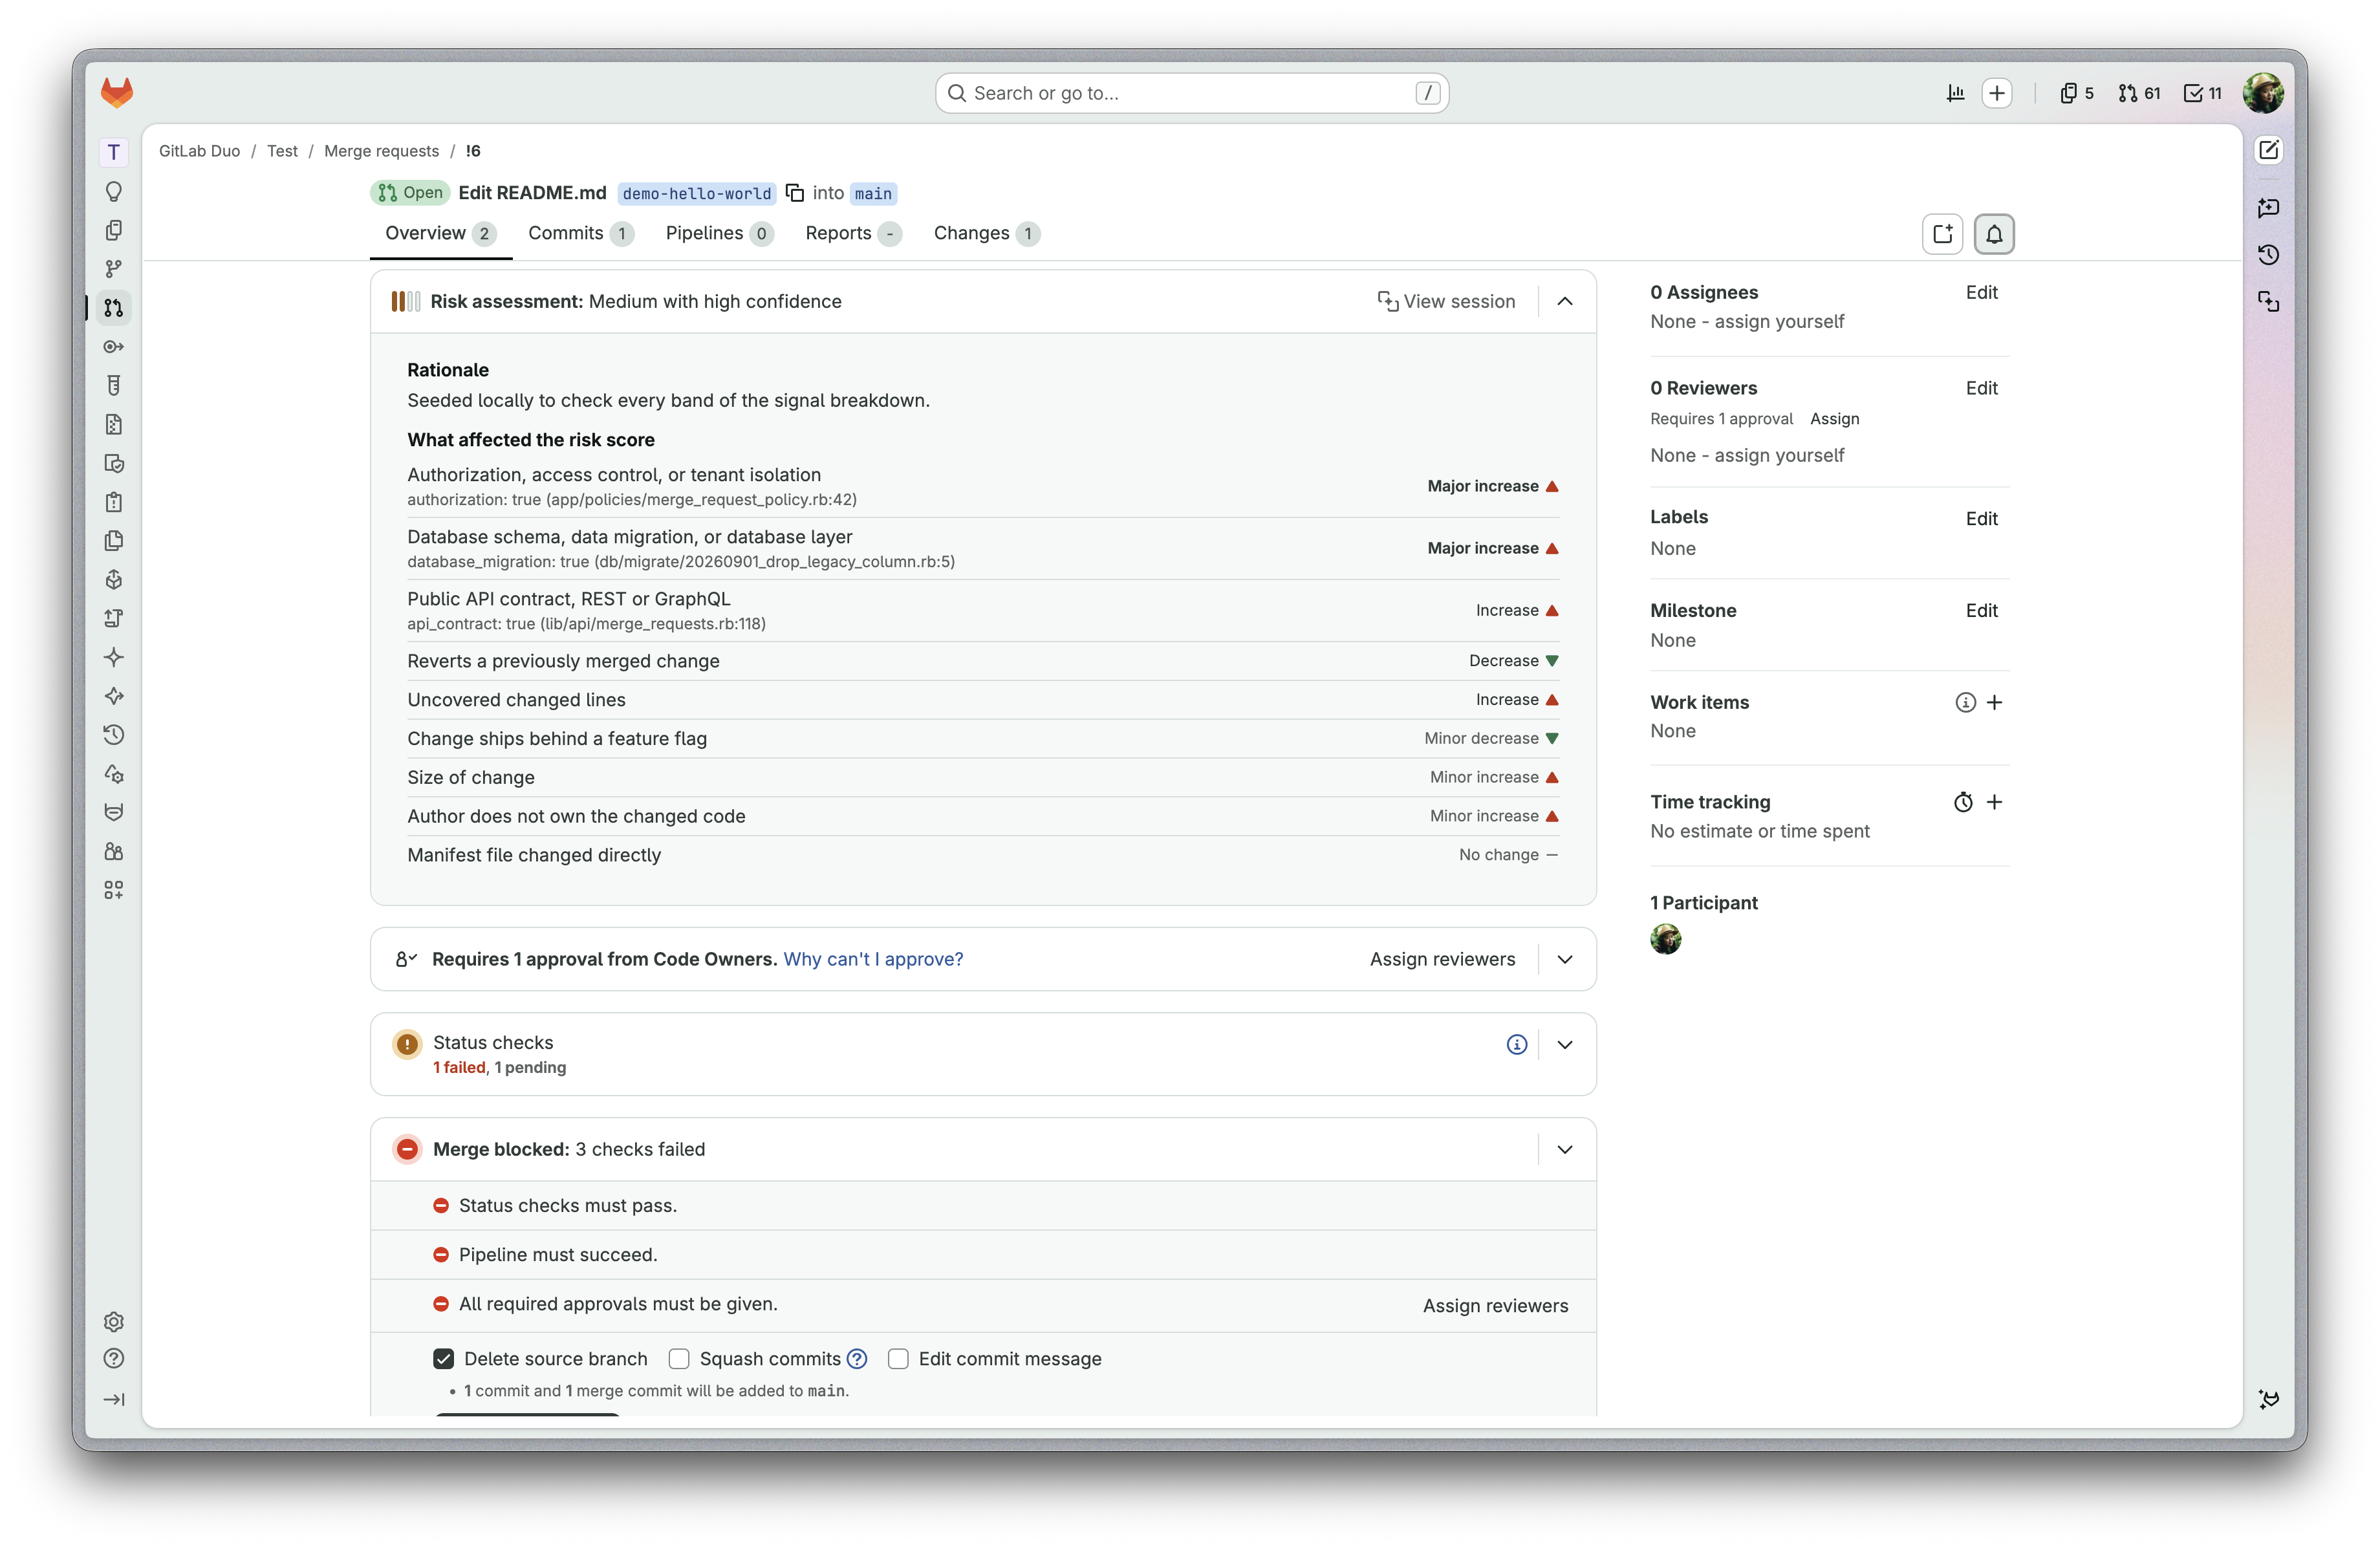The width and height of the screenshot is (2380, 1547).
Task: Click View session link
Action: pos(1446,301)
